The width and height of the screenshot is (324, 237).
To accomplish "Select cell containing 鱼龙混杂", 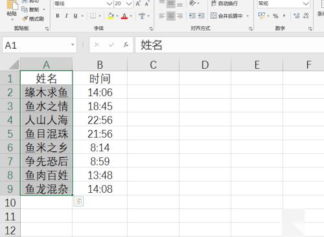I will point(47,189).
